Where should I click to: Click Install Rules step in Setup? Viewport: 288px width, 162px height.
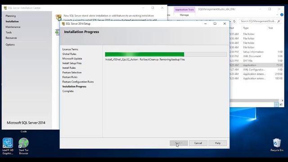coord(69,68)
